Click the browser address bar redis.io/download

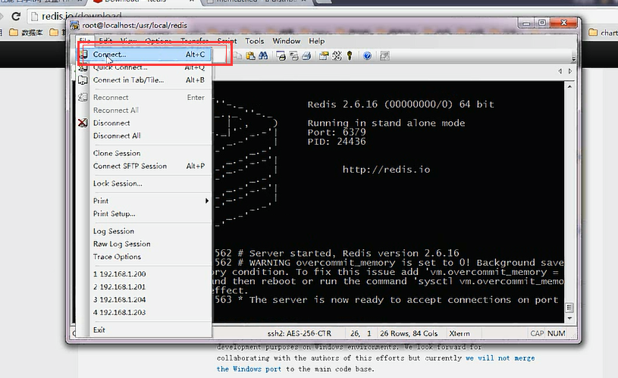pyautogui.click(x=82, y=16)
